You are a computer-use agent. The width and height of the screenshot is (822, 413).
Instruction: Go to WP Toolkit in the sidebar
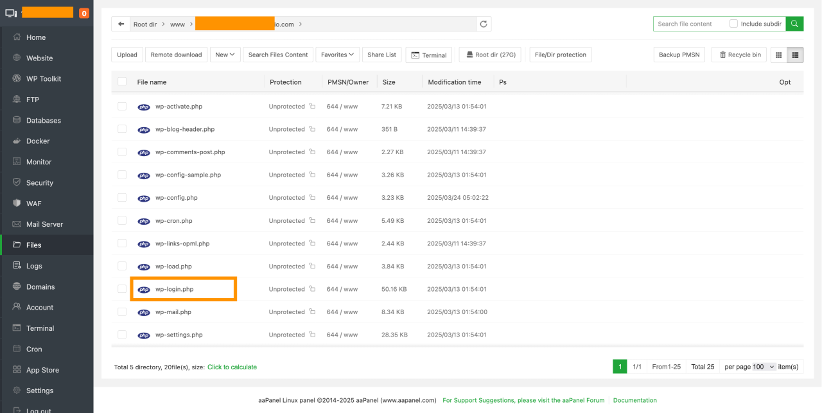click(44, 79)
